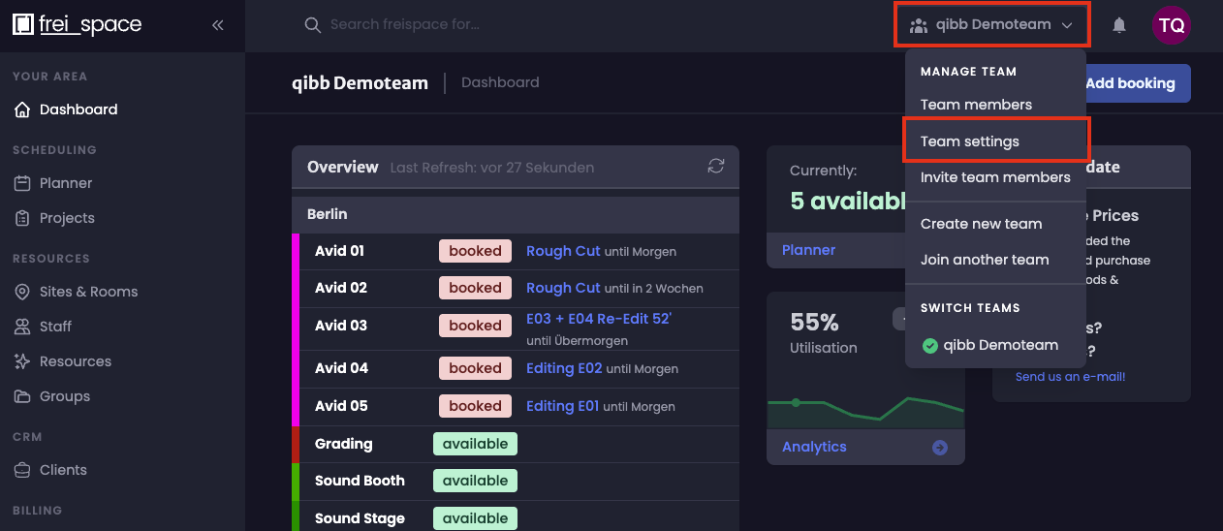Screen dimensions: 1223x531
Task: Click the Analytics arrow icon
Action: pos(939,447)
